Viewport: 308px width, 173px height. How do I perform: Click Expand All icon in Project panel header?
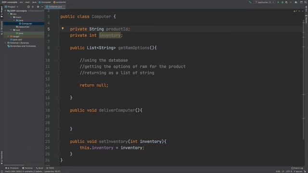[33, 7]
